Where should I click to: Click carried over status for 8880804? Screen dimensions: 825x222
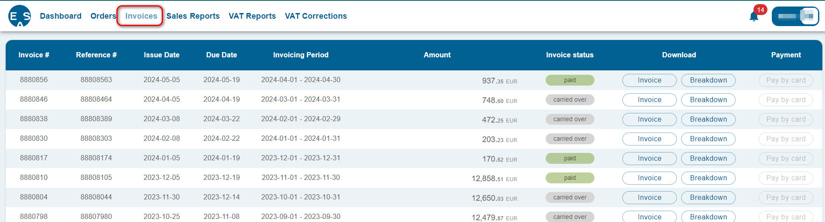570,198
